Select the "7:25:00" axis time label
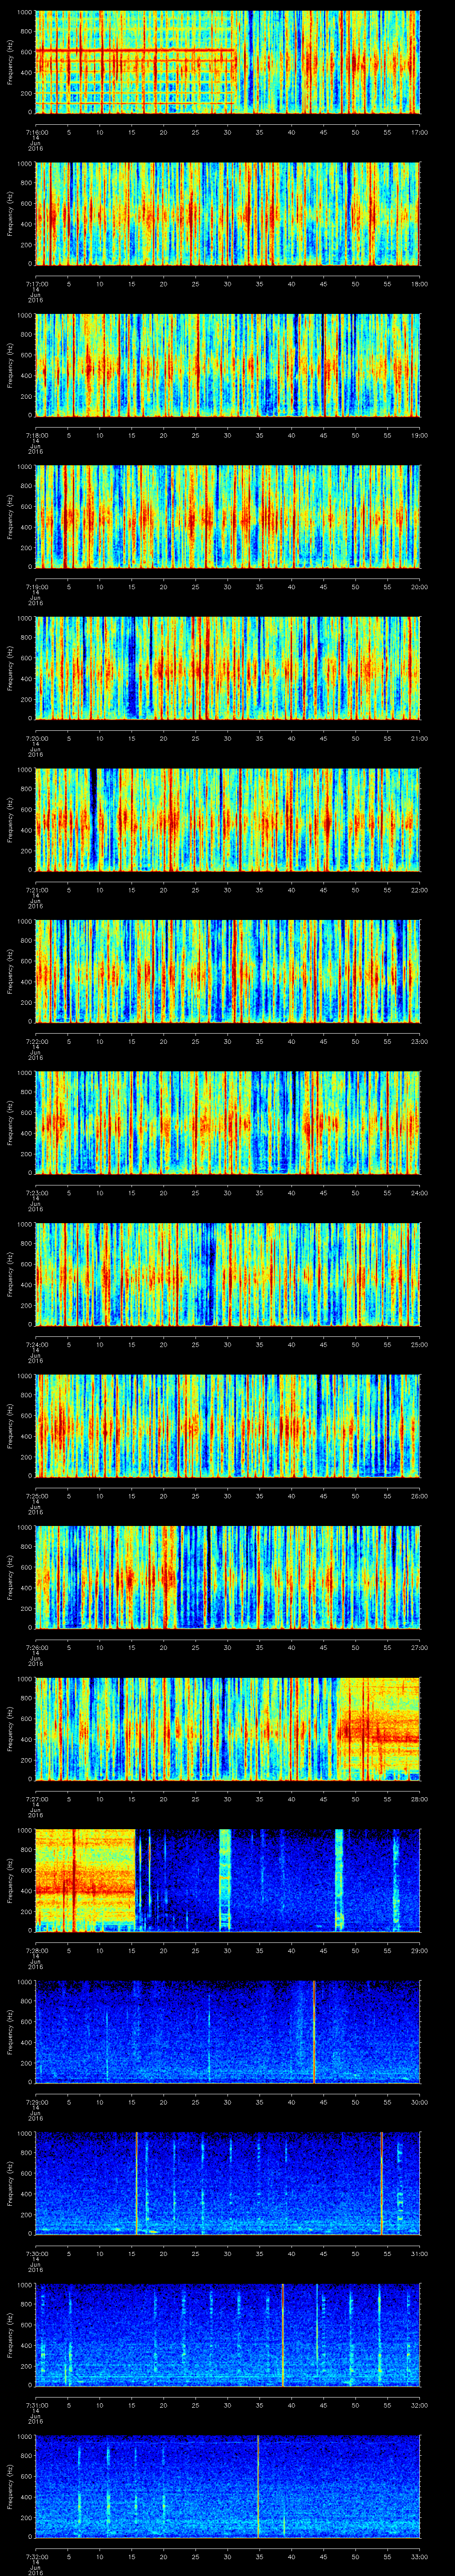Image resolution: width=455 pixels, height=2576 pixels. tap(36, 1496)
